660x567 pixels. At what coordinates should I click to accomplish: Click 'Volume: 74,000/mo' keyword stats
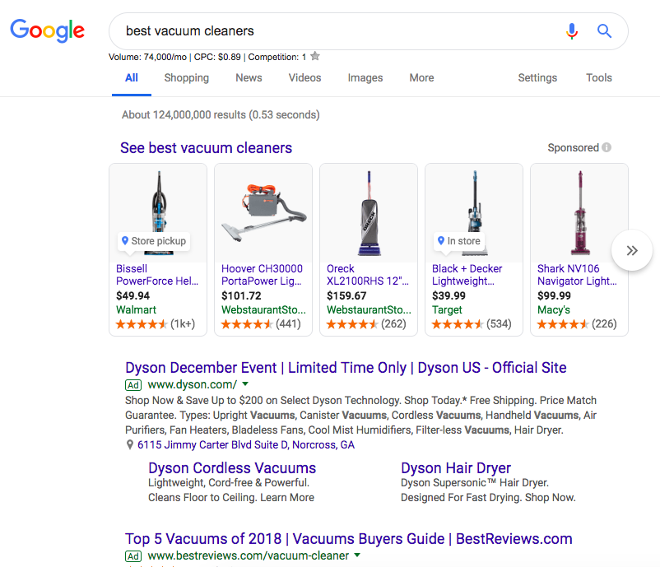pyautogui.click(x=147, y=57)
